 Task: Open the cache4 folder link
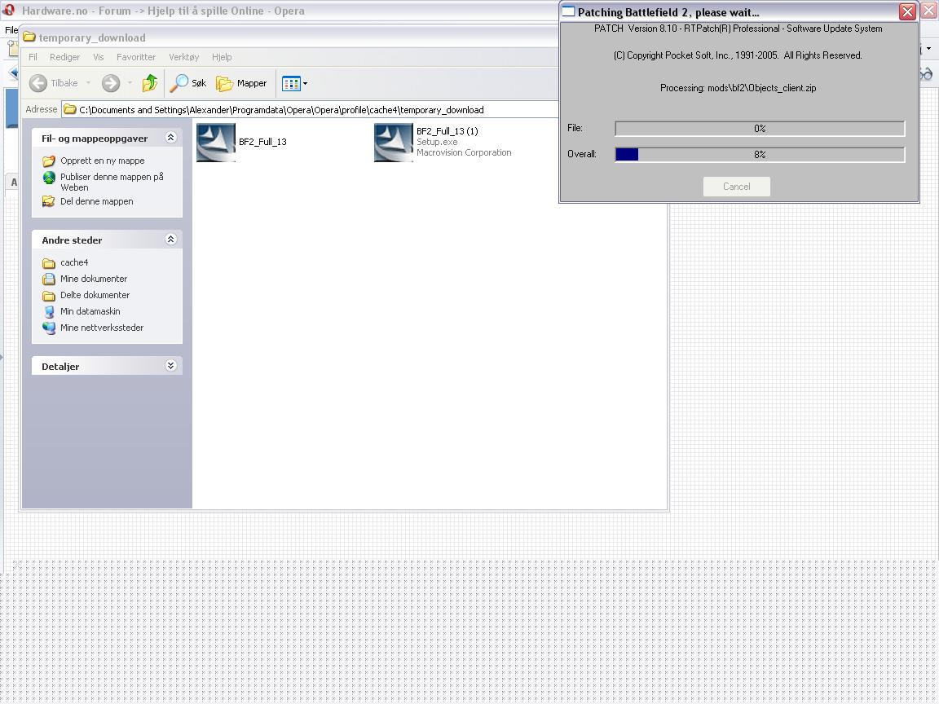pos(74,262)
